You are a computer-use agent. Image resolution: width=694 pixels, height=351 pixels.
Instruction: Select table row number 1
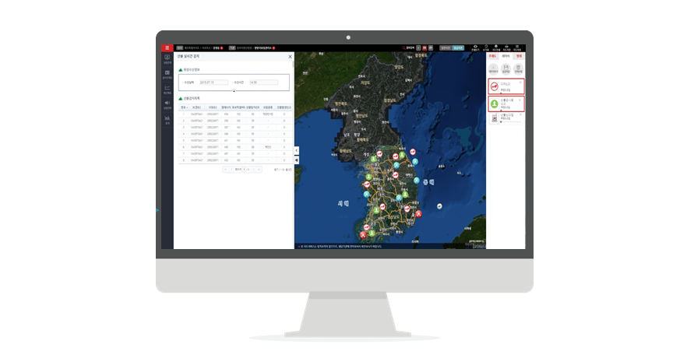[x=235, y=114]
